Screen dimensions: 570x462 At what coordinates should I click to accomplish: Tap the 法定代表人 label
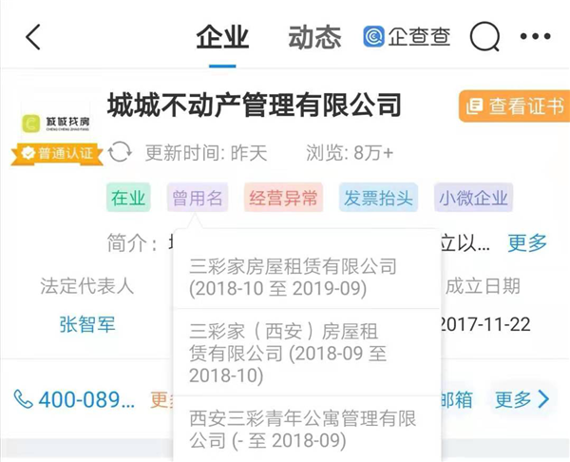pos(87,285)
